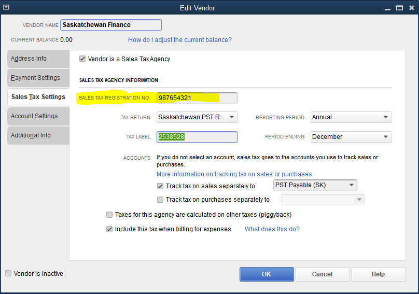Click the OK button

click(x=267, y=274)
